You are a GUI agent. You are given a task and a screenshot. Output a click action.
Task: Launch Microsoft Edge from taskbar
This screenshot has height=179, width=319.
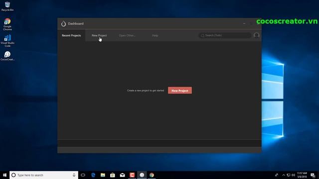[93, 175]
